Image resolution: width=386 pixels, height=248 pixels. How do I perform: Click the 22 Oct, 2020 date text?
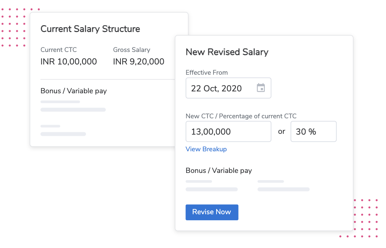click(x=216, y=88)
